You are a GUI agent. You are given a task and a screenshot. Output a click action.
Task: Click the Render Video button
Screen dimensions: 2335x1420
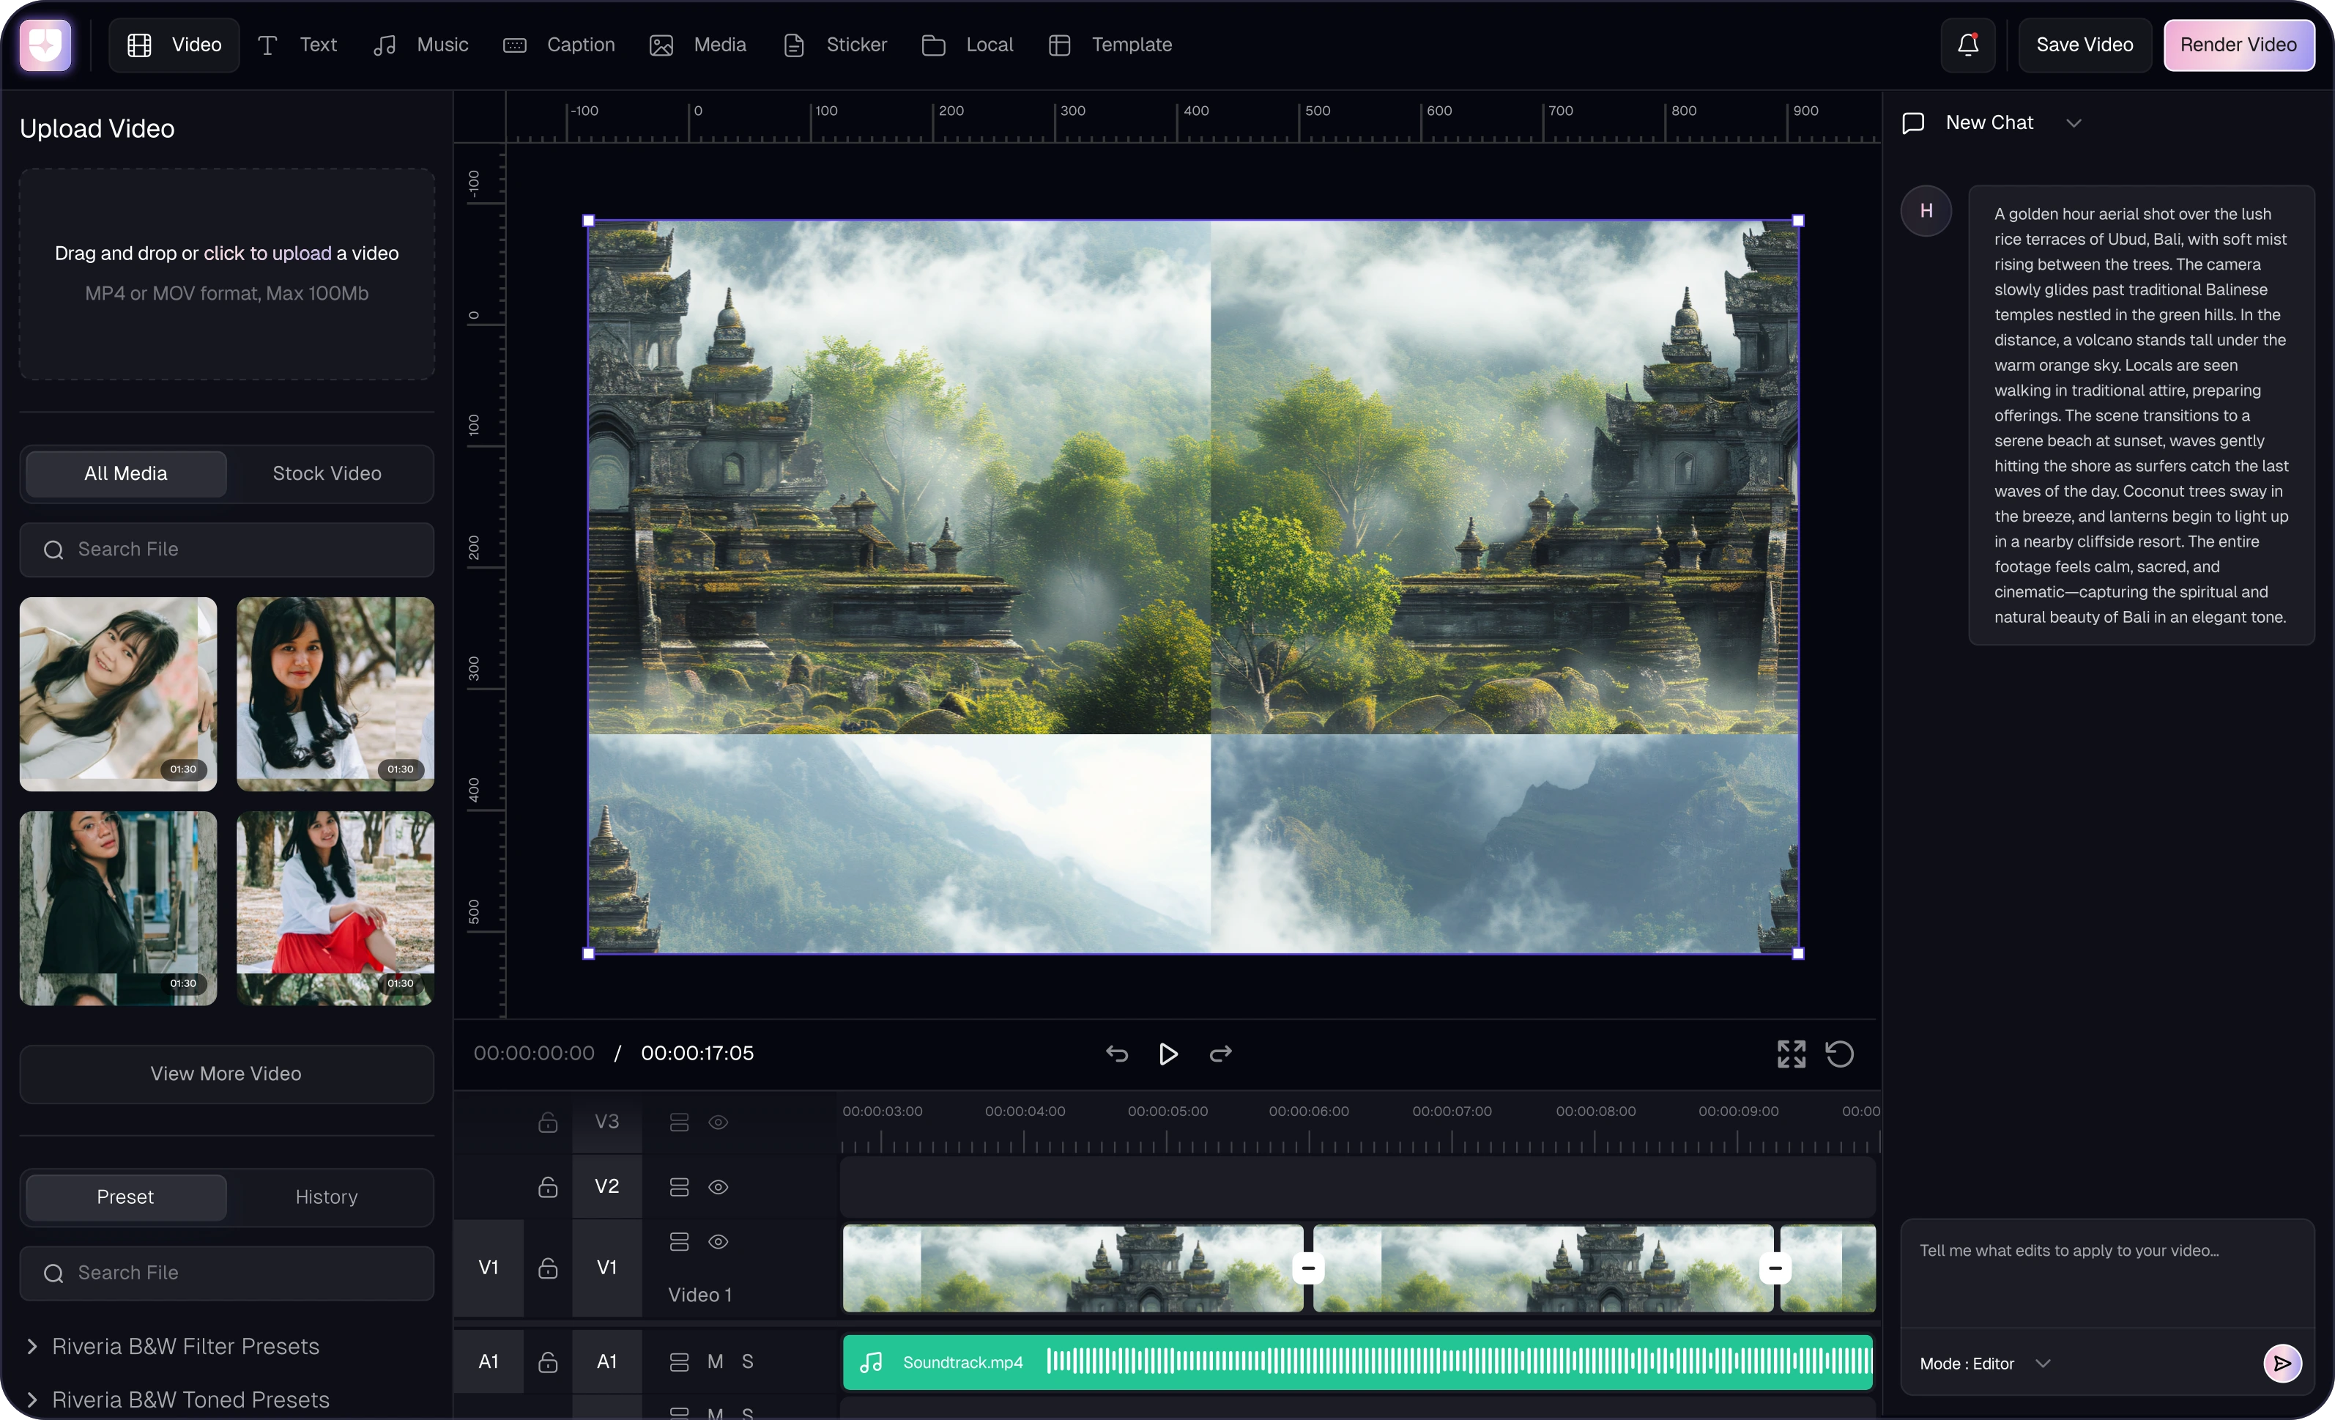click(x=2238, y=45)
